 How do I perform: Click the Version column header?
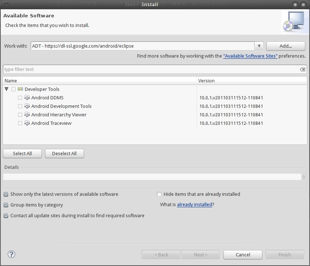[x=251, y=81]
